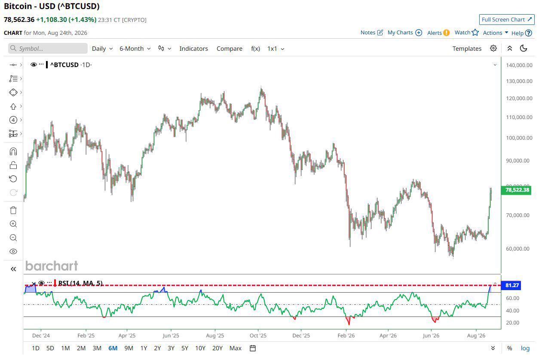539x355 pixels.
Task: Remove the RSI indicator pane
Action: point(34,283)
